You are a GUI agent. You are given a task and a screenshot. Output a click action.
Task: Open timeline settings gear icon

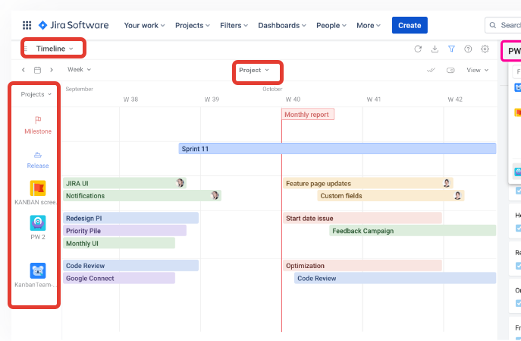coord(485,49)
